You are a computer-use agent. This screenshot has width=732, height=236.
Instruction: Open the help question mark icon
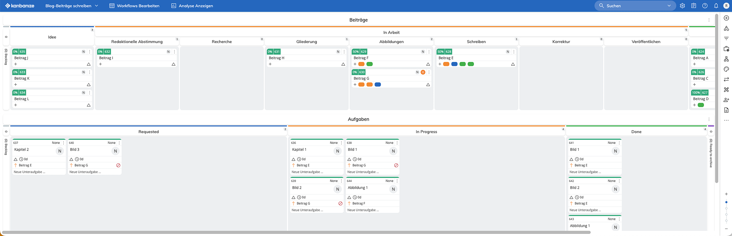(705, 6)
